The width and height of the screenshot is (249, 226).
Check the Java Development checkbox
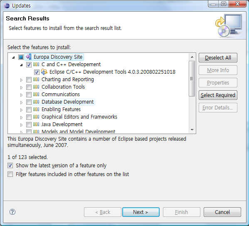tap(29, 124)
